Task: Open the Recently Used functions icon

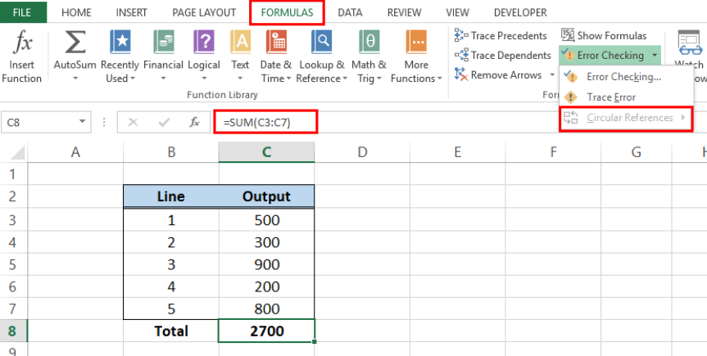Action: 120,43
